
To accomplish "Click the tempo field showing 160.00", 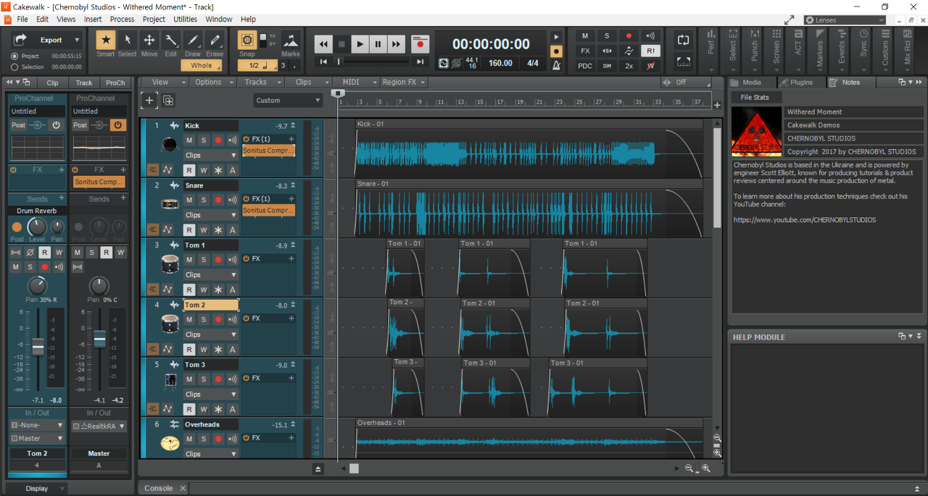I will pos(500,63).
